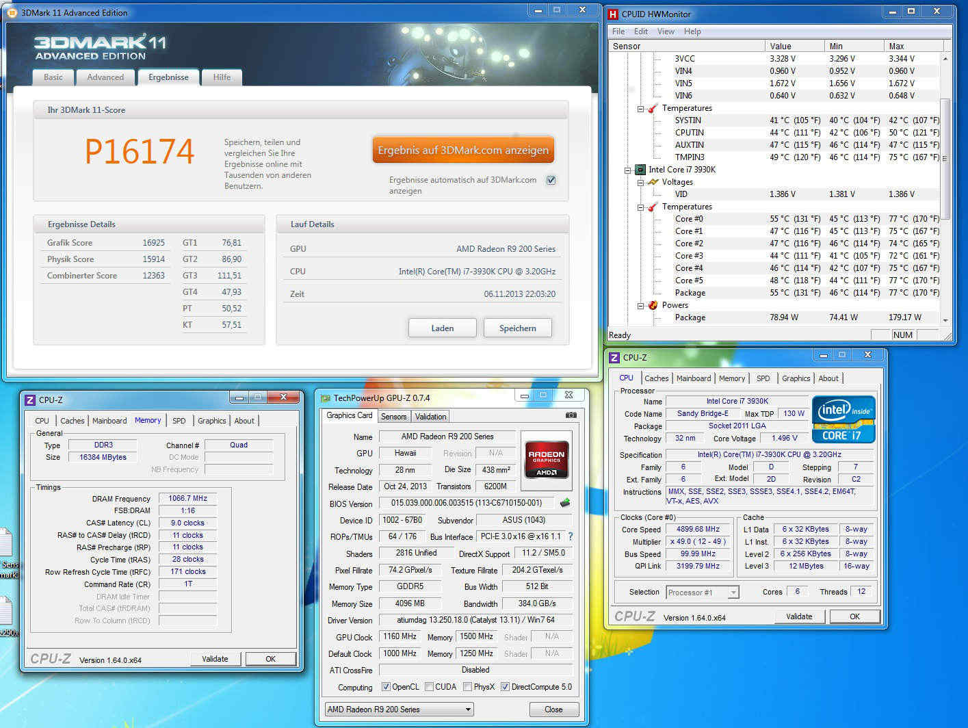Click the HWMonitor title bar app icon
Image resolution: width=968 pixels, height=728 pixels.
click(x=613, y=14)
